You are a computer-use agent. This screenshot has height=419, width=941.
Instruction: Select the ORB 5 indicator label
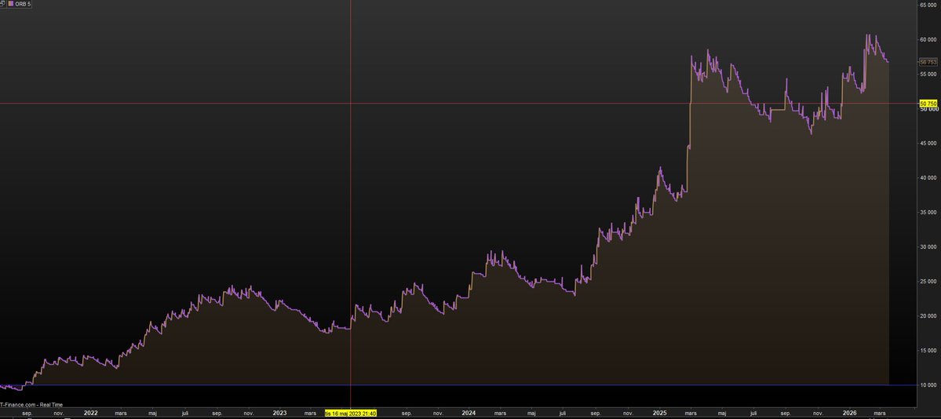[x=22, y=4]
